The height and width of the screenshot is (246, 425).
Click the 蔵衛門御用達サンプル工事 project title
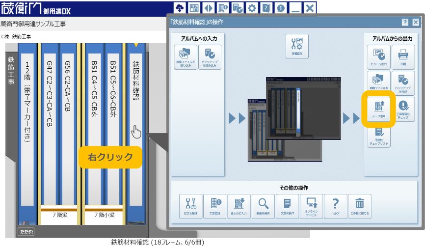point(33,24)
